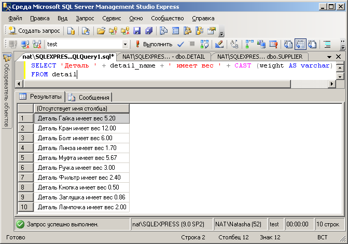This screenshot has width=348, height=244.
Task: Close the current document tab with X
Action: point(338,57)
